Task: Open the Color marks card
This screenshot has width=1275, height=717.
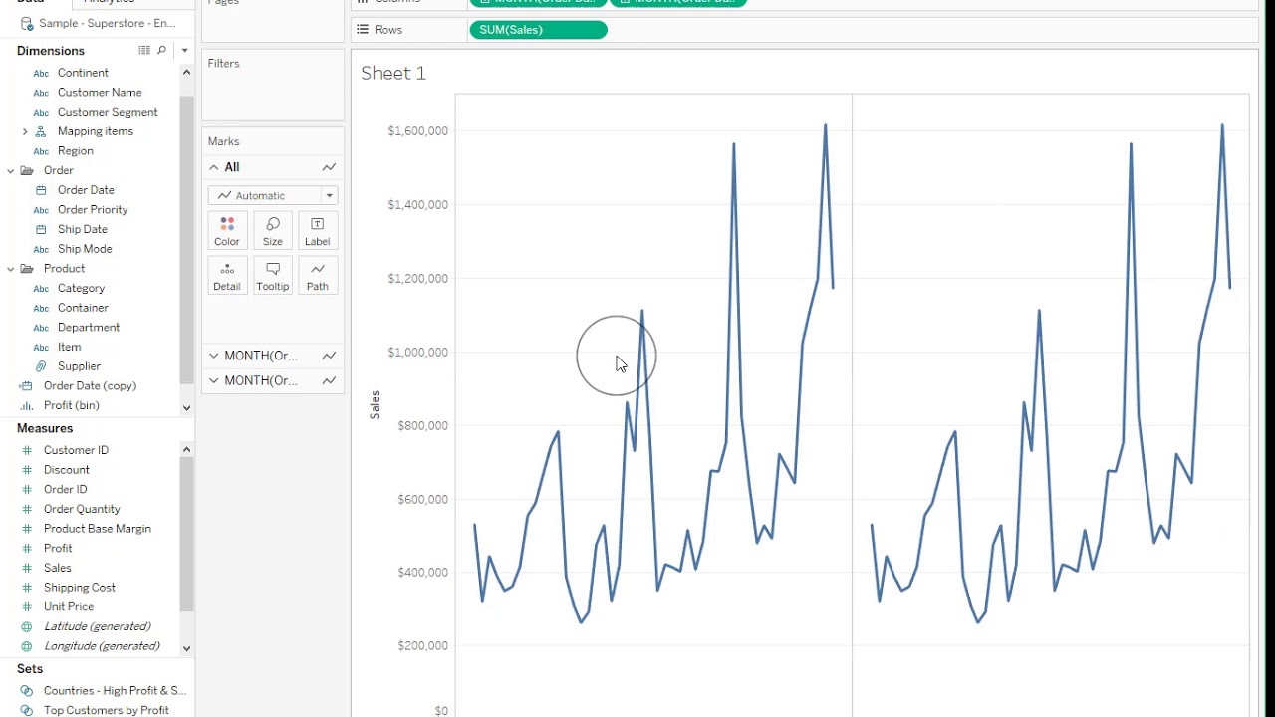Action: [x=227, y=231]
